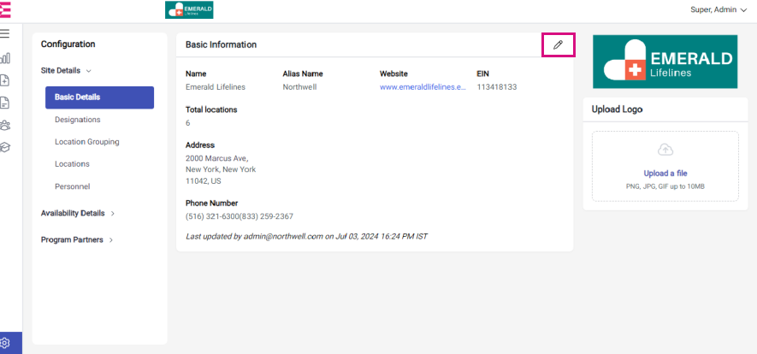Expand the Program Partners section
757x354 pixels.
(x=77, y=239)
